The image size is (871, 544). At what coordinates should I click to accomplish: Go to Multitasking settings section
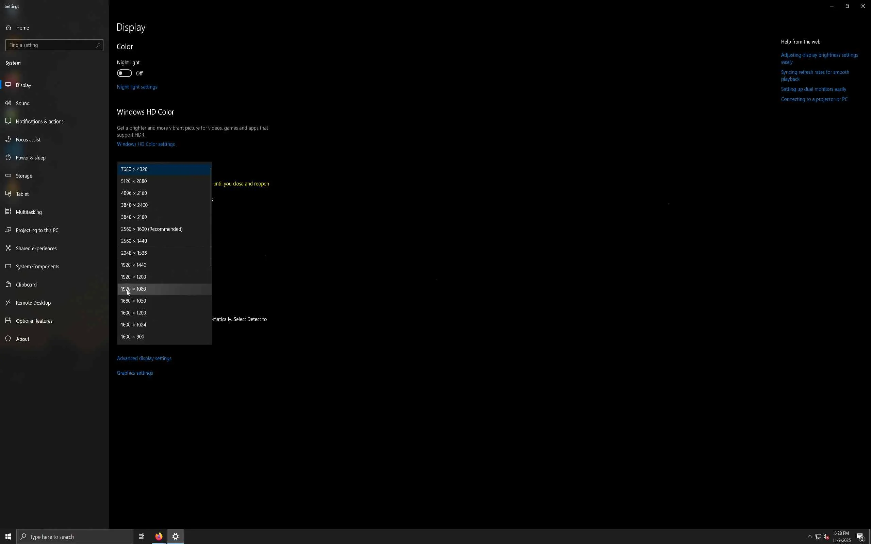coord(29,212)
